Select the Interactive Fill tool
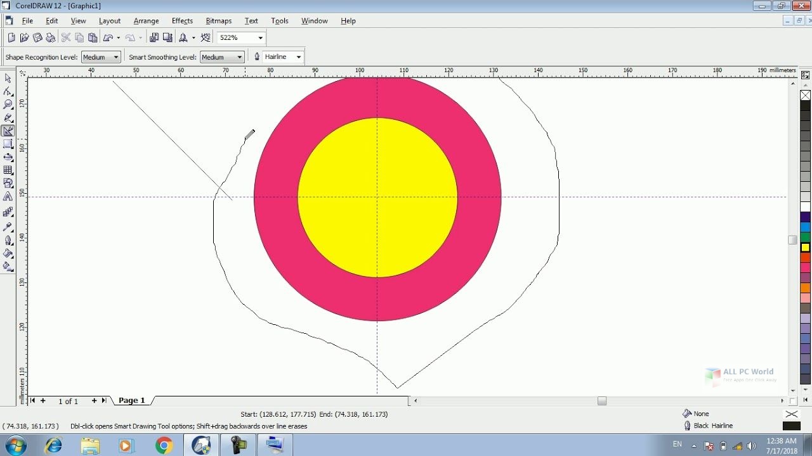This screenshot has height=456, width=812. [x=8, y=267]
